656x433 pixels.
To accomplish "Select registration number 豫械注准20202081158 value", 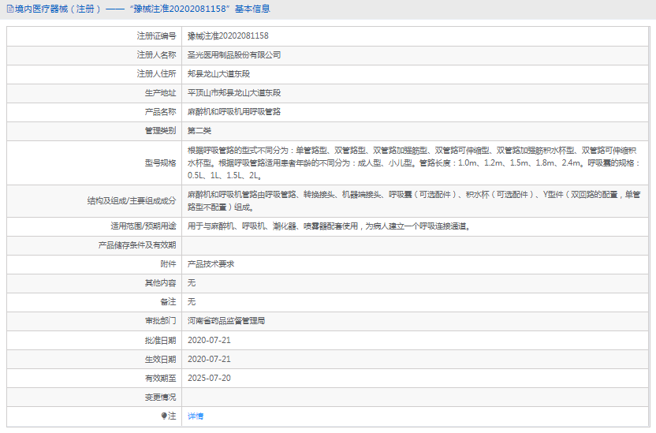I will coord(228,36).
